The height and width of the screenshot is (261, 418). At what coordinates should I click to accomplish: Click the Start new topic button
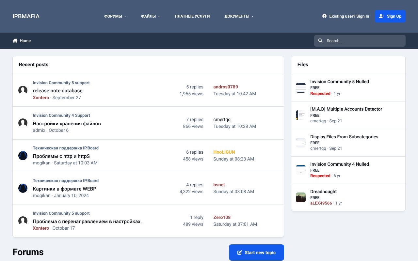click(256, 252)
